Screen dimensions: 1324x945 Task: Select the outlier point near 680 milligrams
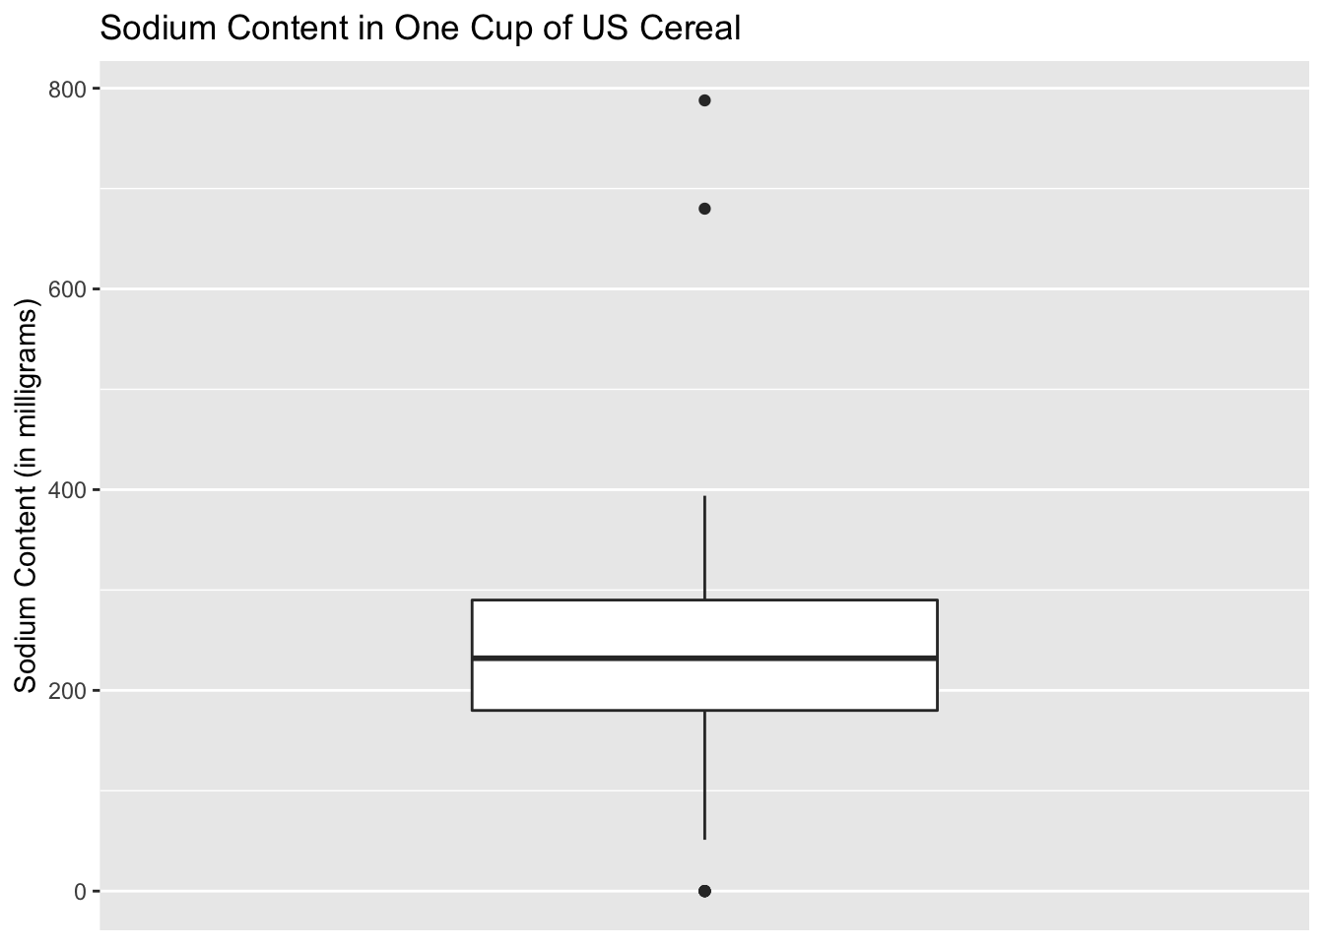pos(704,209)
